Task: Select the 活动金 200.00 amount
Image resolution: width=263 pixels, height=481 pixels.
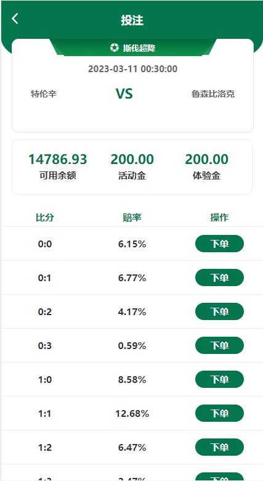Action: click(132, 160)
